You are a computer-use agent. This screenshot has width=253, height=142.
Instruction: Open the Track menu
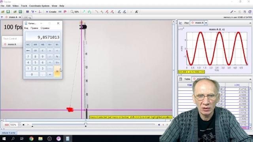pos(24,6)
